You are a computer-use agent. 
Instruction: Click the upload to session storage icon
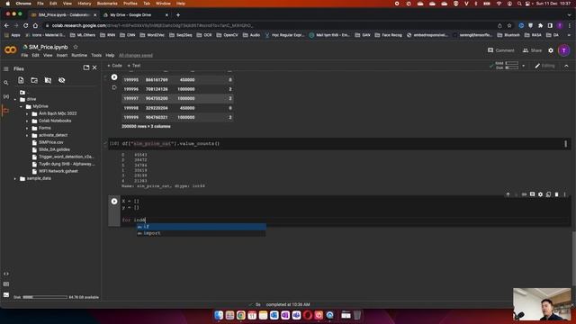coord(21,80)
